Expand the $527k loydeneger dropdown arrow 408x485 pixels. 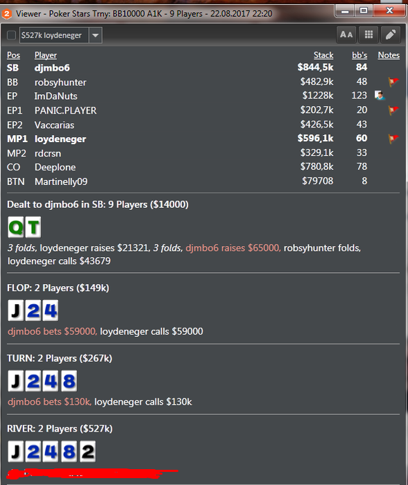[x=96, y=35]
